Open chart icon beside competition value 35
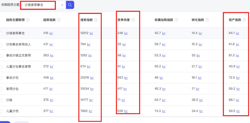 tap(124, 44)
